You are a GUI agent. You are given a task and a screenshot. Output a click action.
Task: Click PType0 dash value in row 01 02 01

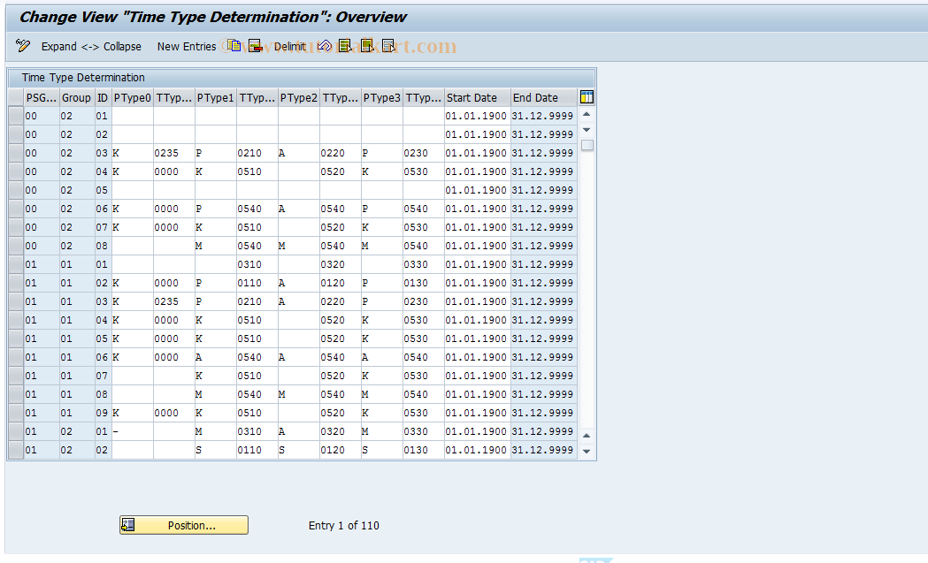(x=133, y=431)
